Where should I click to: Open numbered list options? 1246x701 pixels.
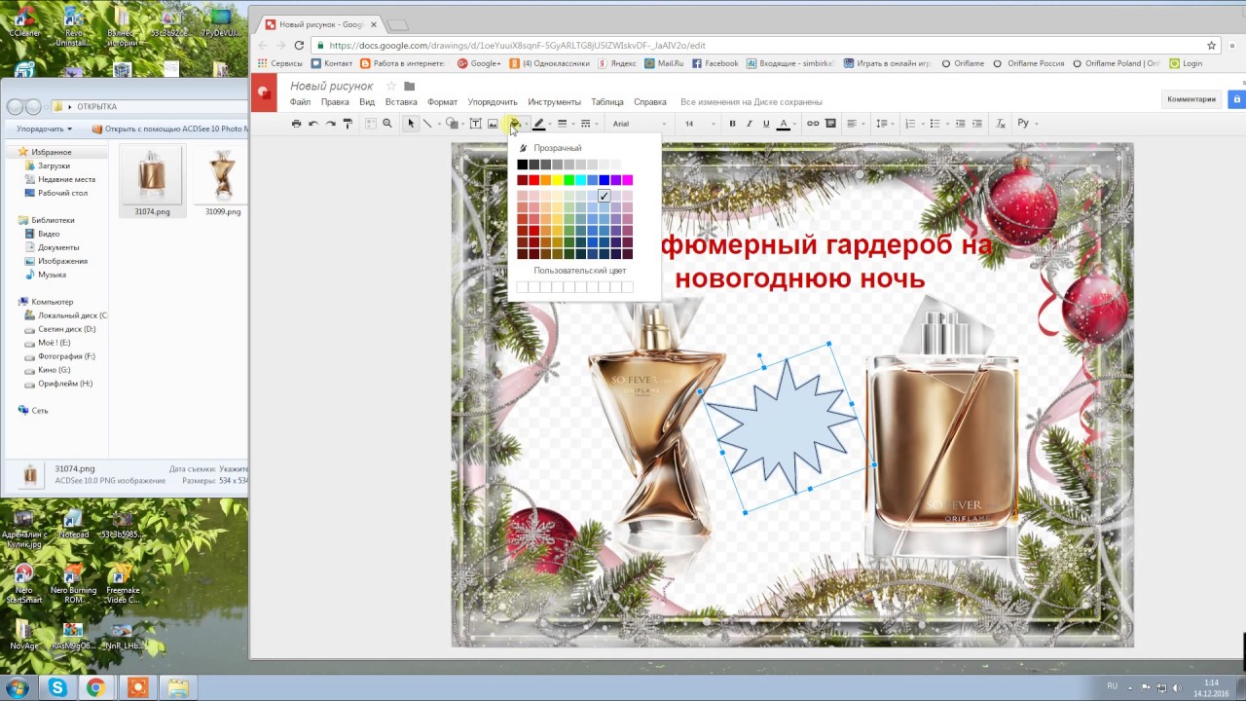[911, 124]
